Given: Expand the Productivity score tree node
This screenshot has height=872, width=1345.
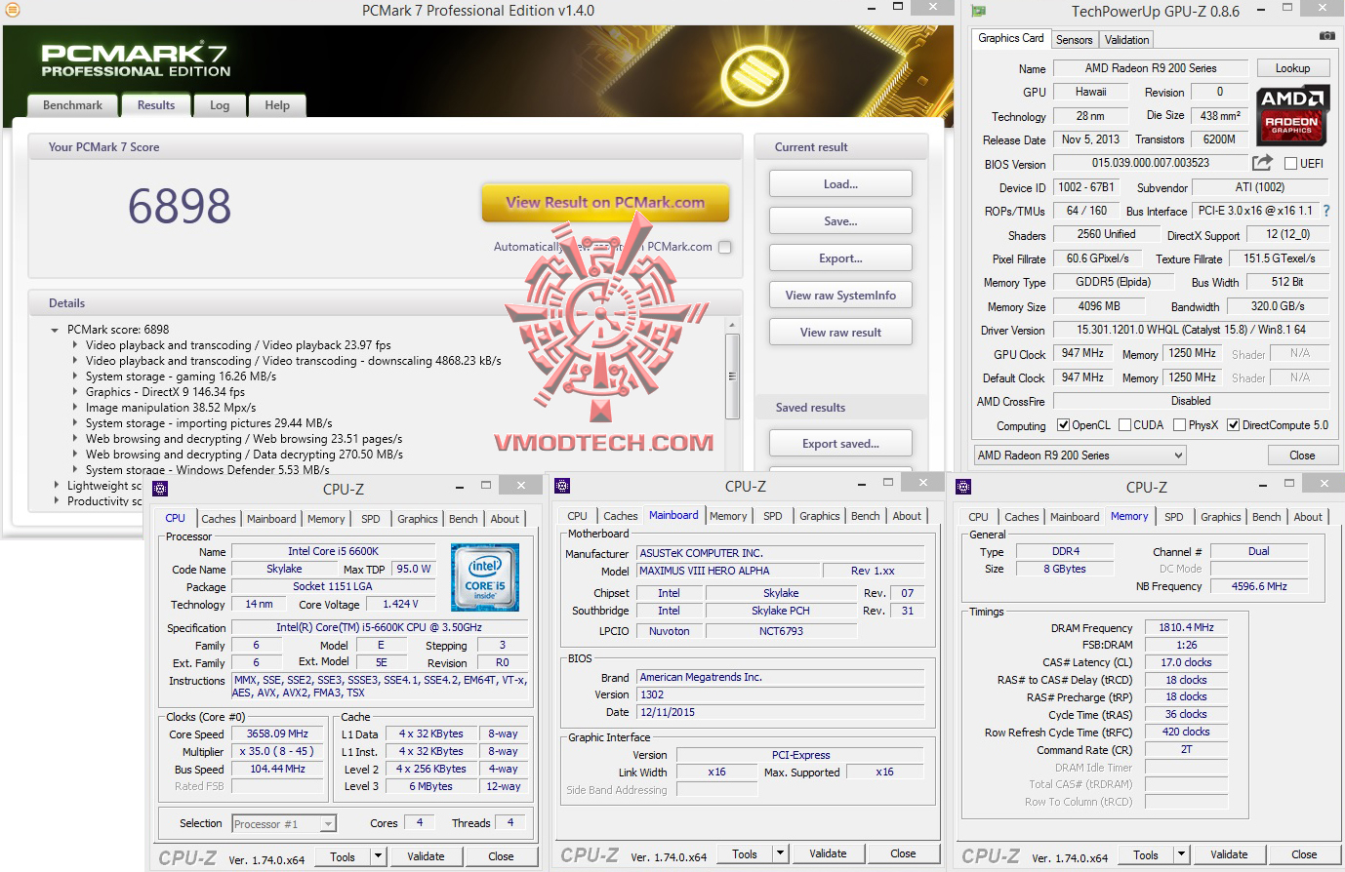Looking at the screenshot, I should point(56,501).
